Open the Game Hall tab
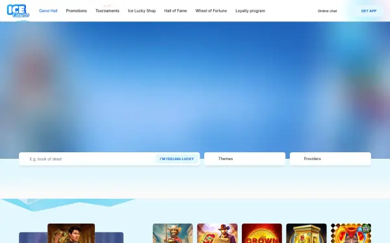The height and width of the screenshot is (243, 390). coord(48,11)
